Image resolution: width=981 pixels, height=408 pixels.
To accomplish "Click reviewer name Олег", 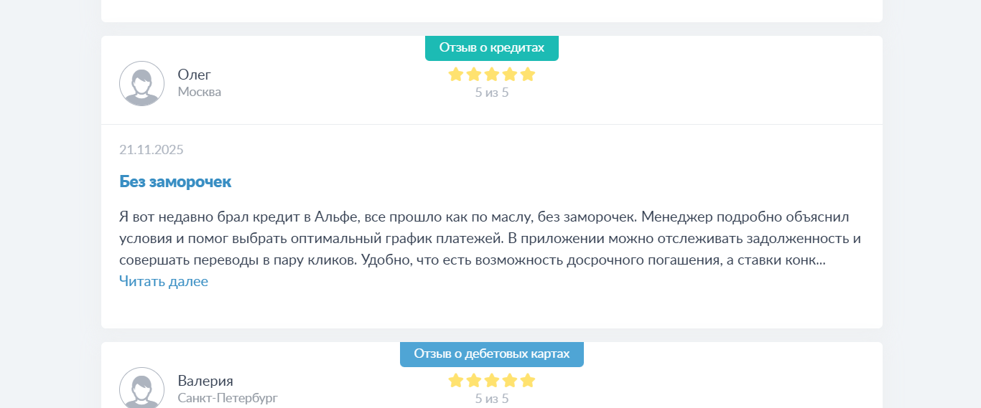I will [195, 75].
